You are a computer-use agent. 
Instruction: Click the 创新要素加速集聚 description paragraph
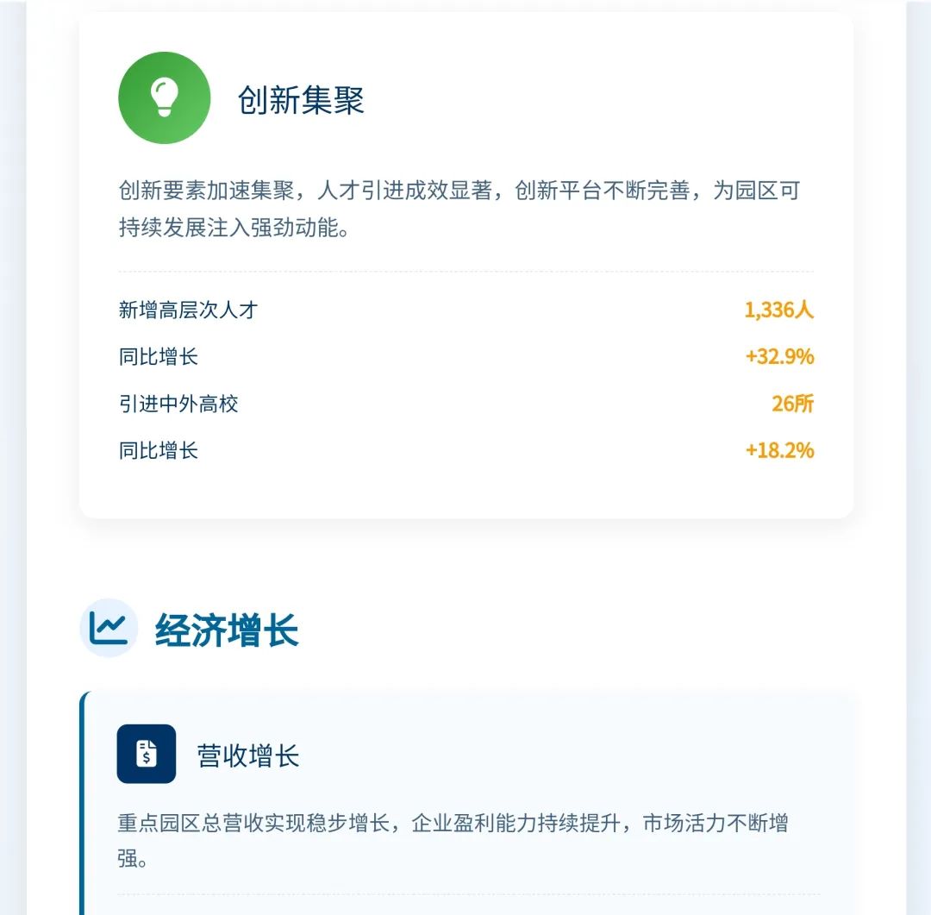[459, 209]
